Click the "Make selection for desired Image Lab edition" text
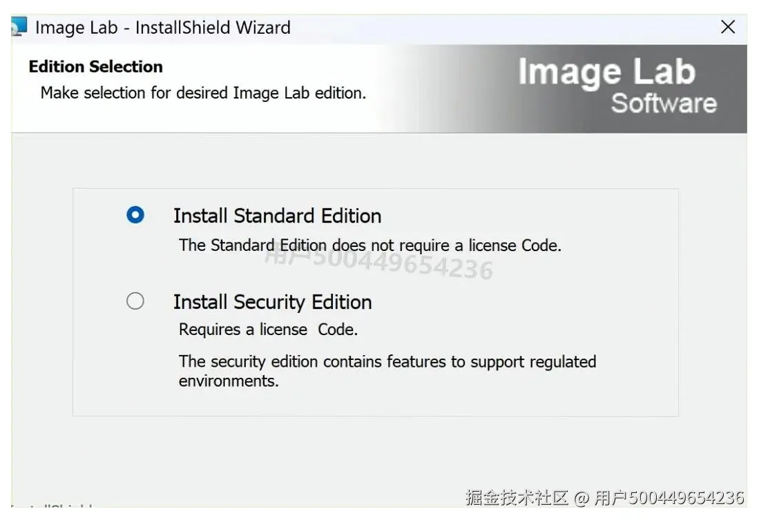Screen dimensions: 759x522 point(203,93)
